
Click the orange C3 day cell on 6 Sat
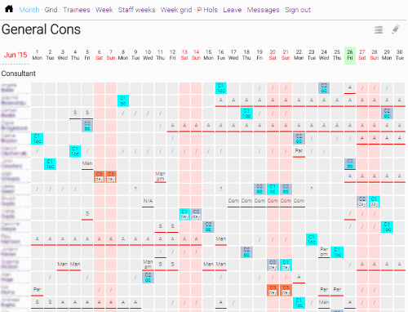point(99,176)
